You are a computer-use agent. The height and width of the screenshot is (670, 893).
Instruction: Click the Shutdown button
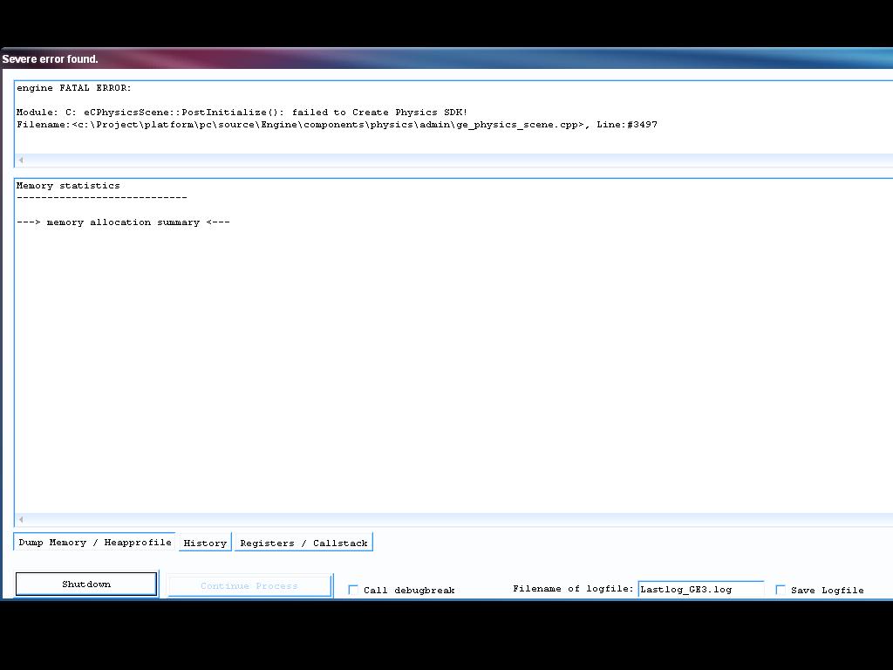86,584
